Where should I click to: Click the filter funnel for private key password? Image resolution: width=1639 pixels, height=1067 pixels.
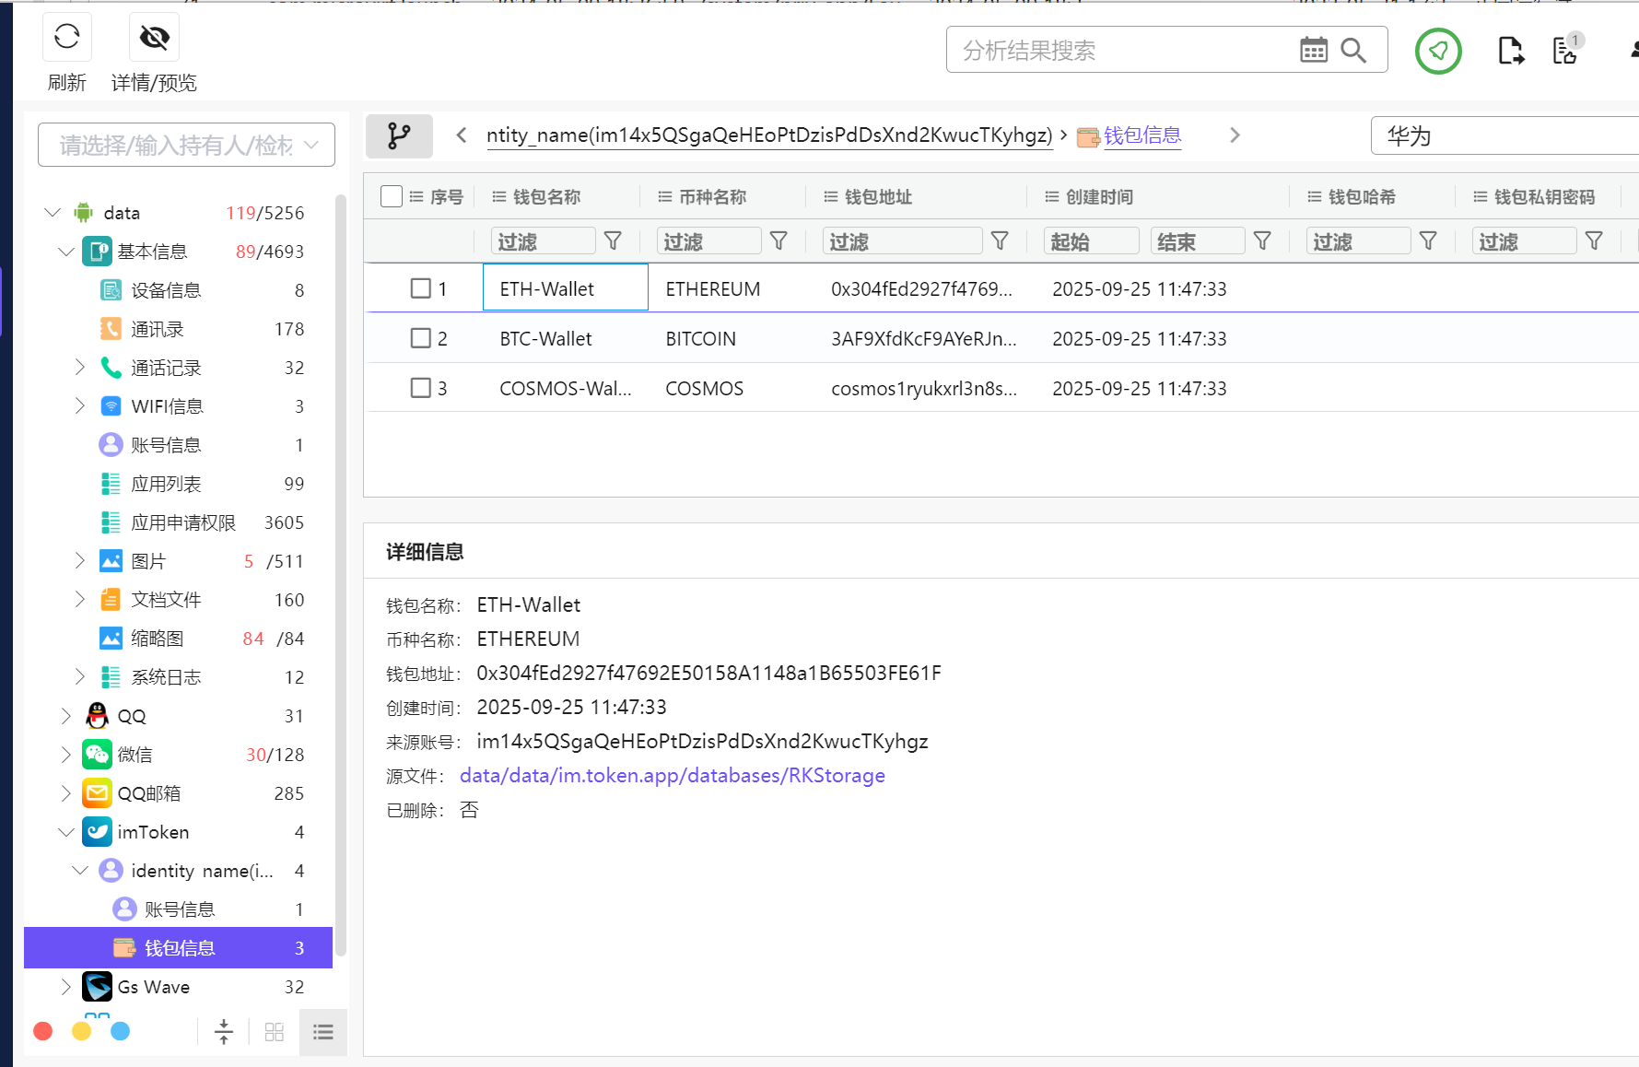click(1595, 241)
